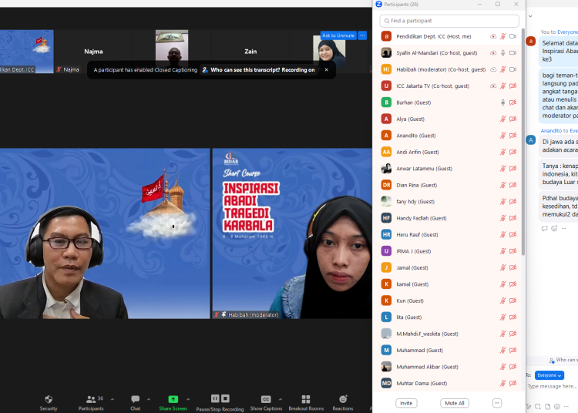The image size is (578, 413).
Task: Click Muhtar Dama's camera-off icon
Action: tap(512, 383)
